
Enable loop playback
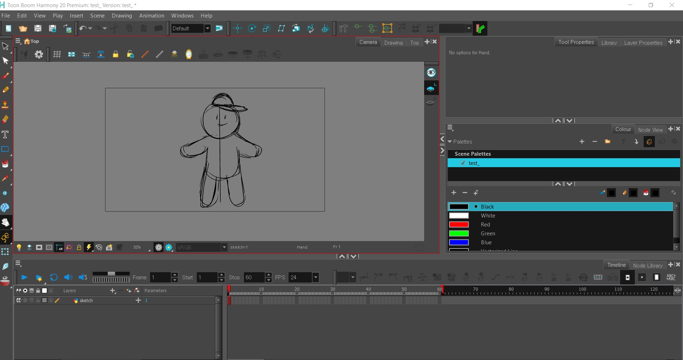[x=54, y=277]
